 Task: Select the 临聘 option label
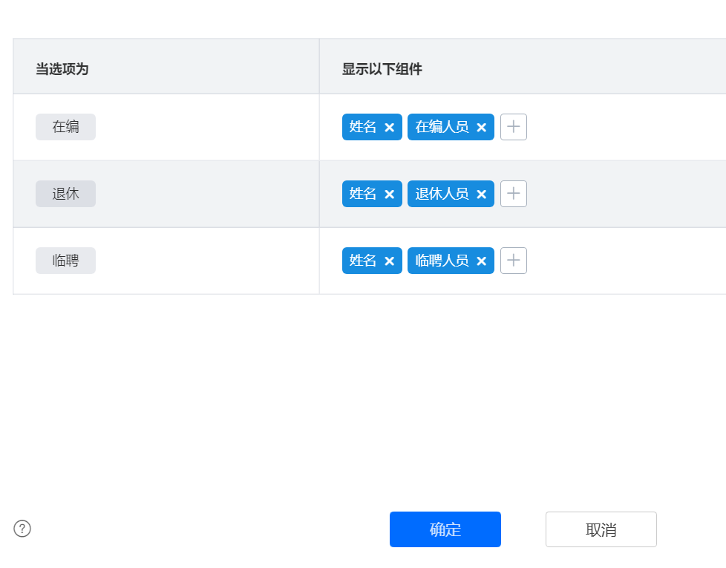[x=65, y=261]
